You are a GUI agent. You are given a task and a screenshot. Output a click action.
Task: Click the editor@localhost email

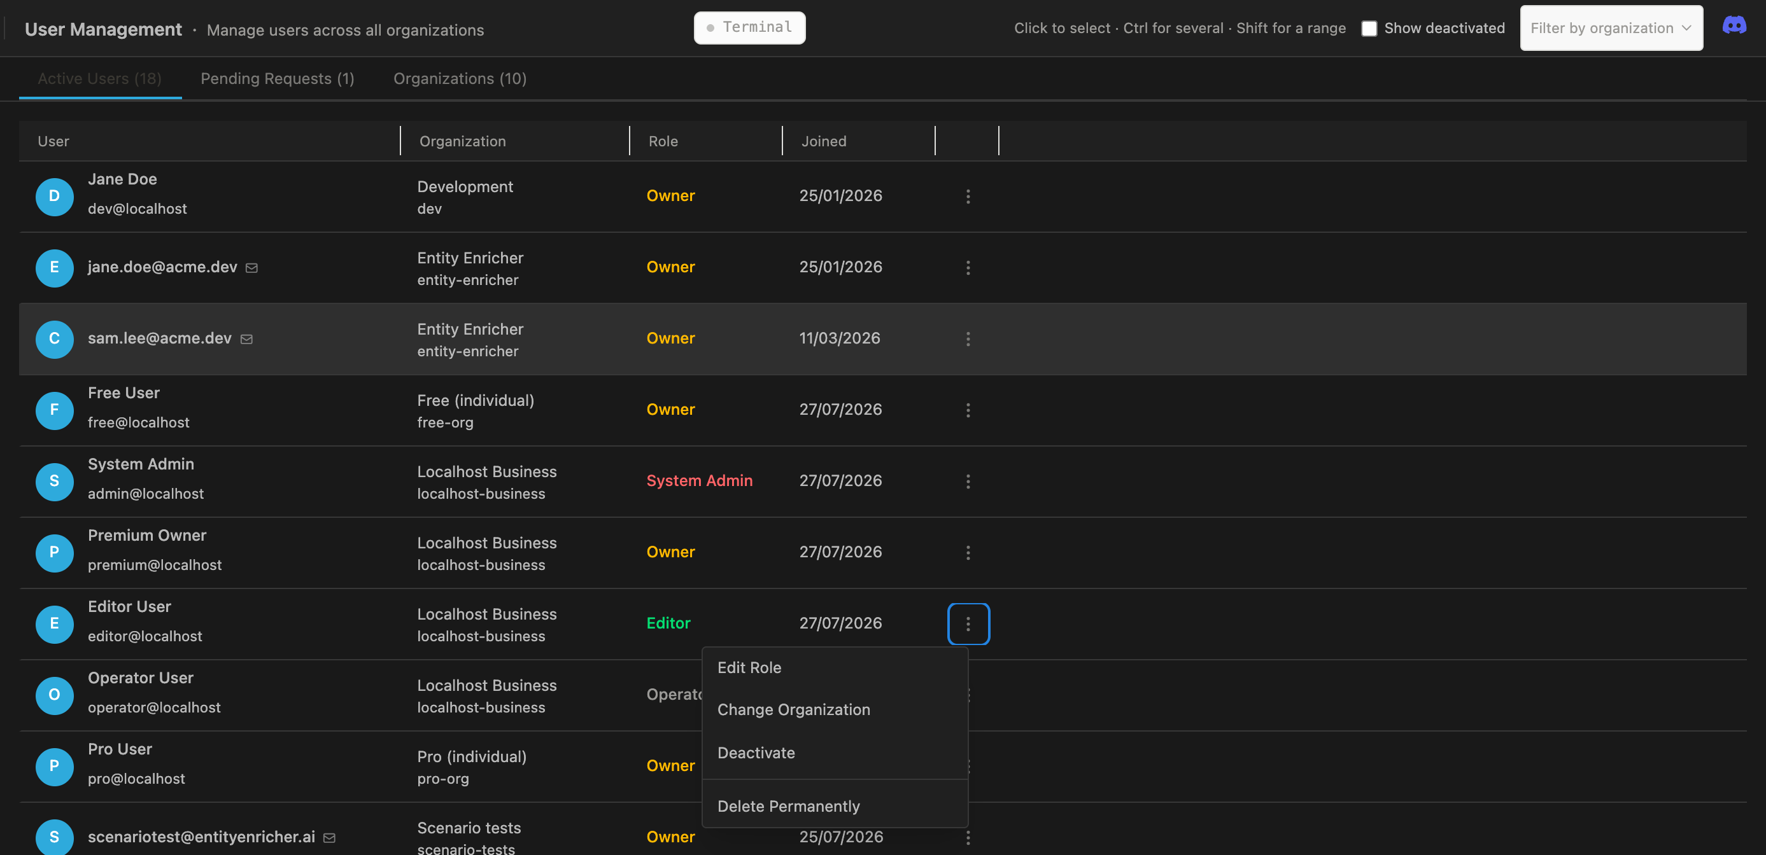point(145,636)
